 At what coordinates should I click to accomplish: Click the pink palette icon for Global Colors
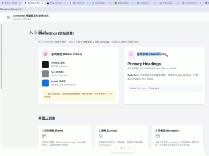click(x=45, y=54)
